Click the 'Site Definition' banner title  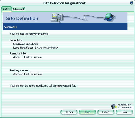click(x=22, y=19)
